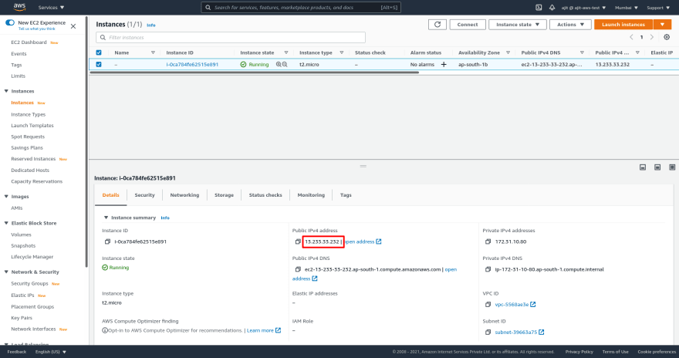Screen dimensions: 679x358
Task: Copy the Private IPv4 DNS name
Action: point(488,269)
